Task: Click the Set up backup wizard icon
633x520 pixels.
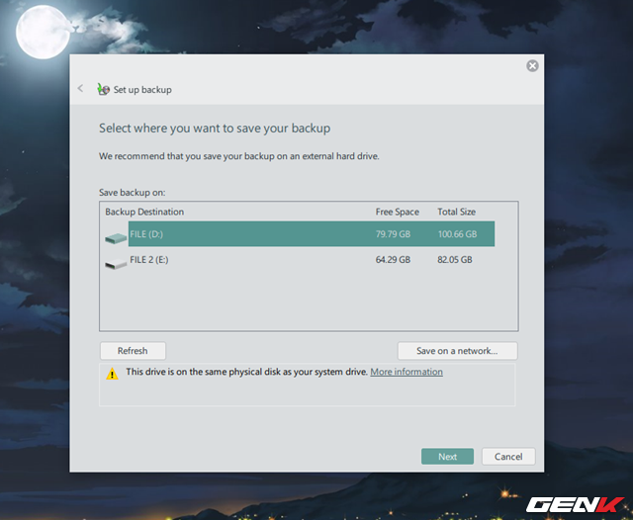Action: [x=103, y=89]
